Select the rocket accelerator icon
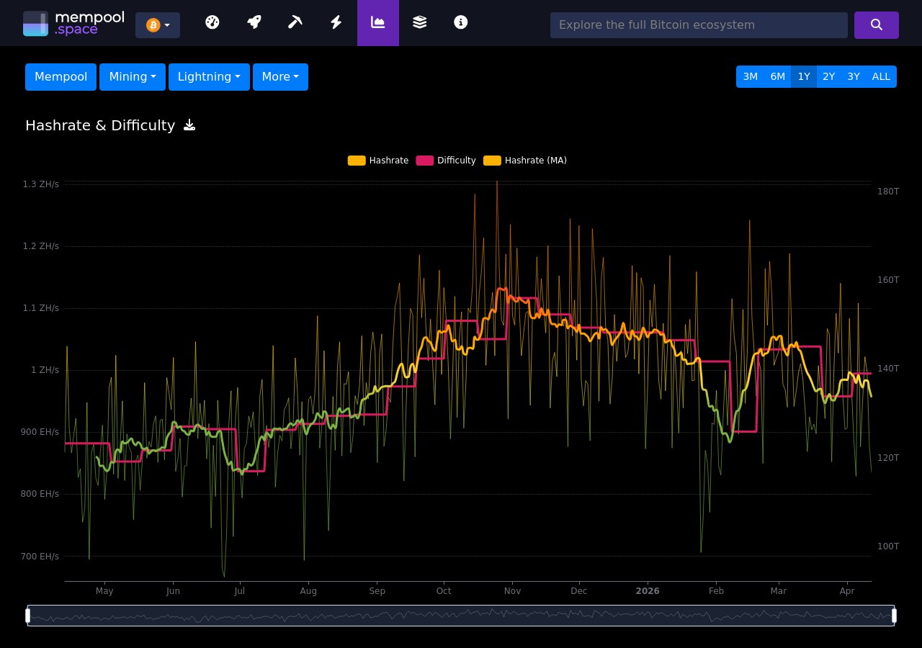The height and width of the screenshot is (648, 922). (254, 22)
